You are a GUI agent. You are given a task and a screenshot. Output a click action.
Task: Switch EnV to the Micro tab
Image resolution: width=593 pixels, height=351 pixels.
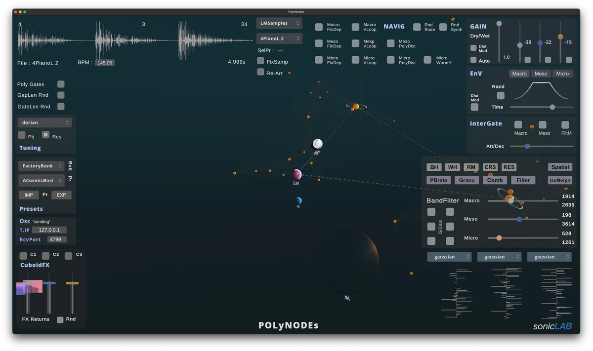(x=562, y=74)
